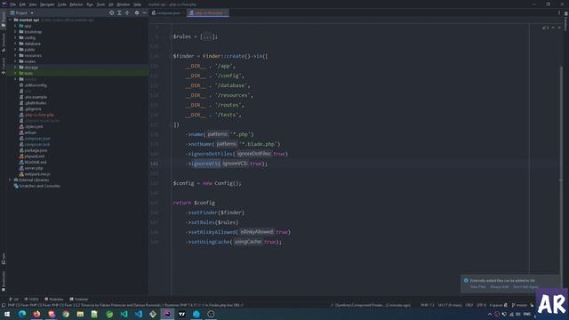Click the master git branch widget
Viewport: 569px width, 320px height.
pos(519,305)
